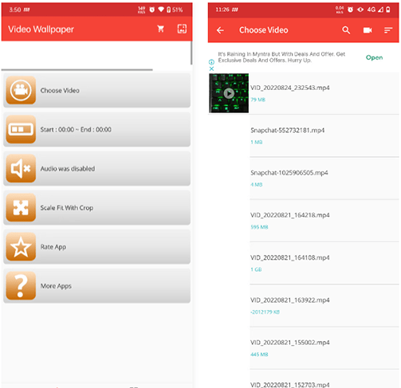Open the sort options icon

click(388, 30)
